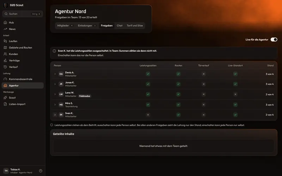Click '2 von 4' for Lena W.
Image resolution: width=282 pixels, height=176 pixels.
click(x=270, y=94)
